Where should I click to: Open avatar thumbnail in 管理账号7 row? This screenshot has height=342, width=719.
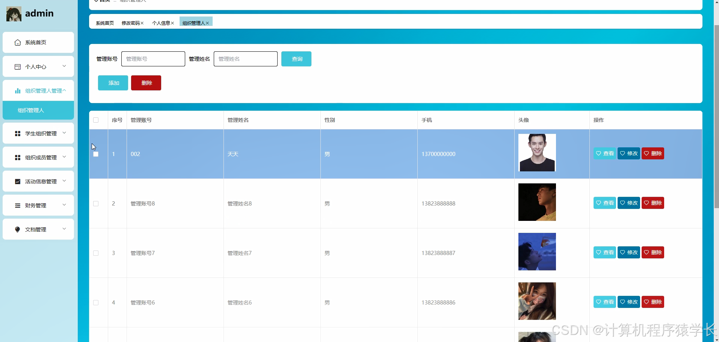(x=537, y=252)
